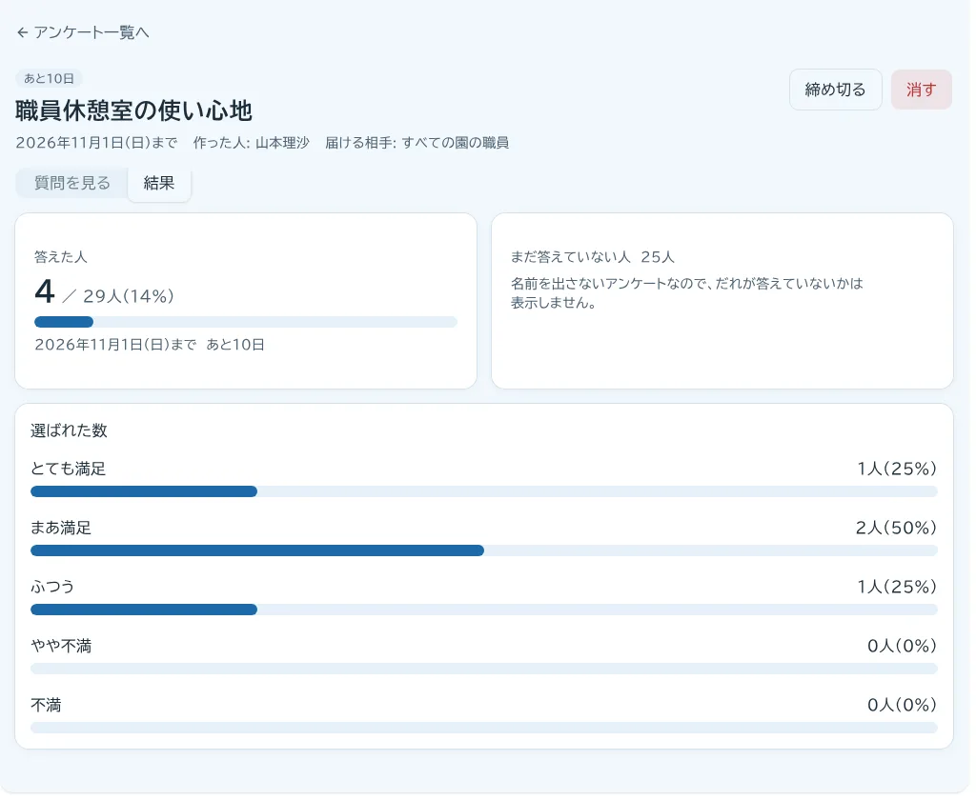The height and width of the screenshot is (800, 976).
Task: Go back via アンケート一覧へ link
Action: [83, 32]
